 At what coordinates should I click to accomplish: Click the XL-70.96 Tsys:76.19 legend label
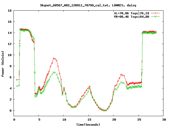pos(132,13)
